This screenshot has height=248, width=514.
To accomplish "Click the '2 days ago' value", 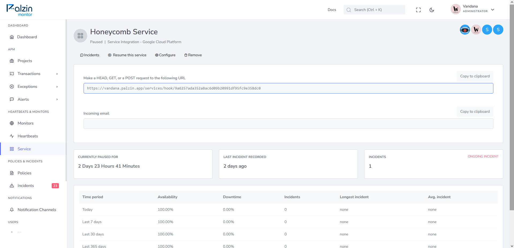I will pyautogui.click(x=235, y=166).
